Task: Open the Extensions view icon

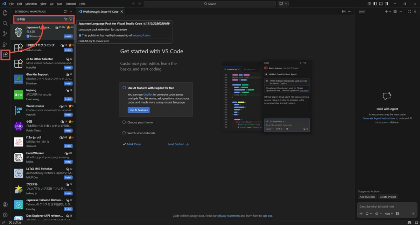Action: (5, 55)
